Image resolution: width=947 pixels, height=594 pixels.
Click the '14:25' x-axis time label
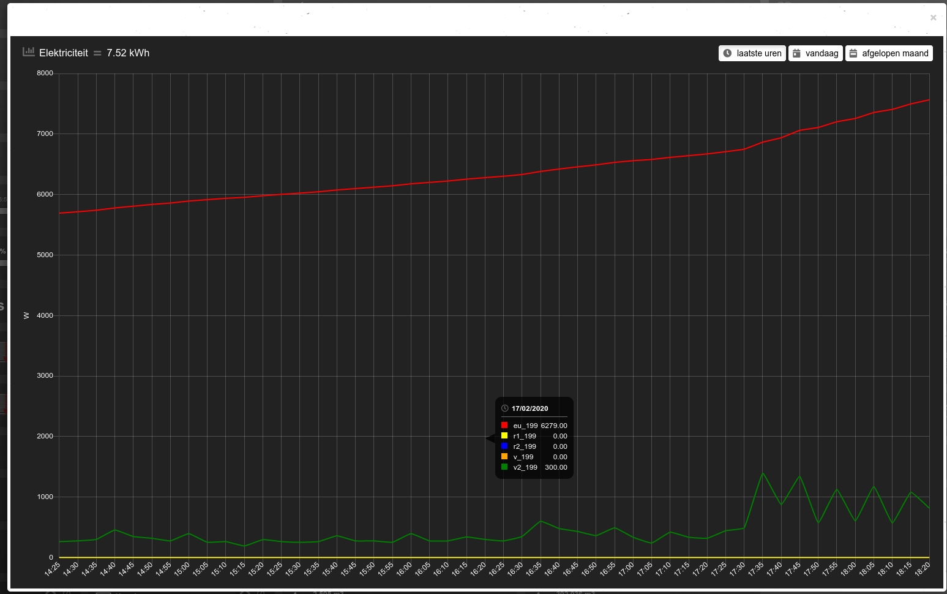pyautogui.click(x=53, y=569)
